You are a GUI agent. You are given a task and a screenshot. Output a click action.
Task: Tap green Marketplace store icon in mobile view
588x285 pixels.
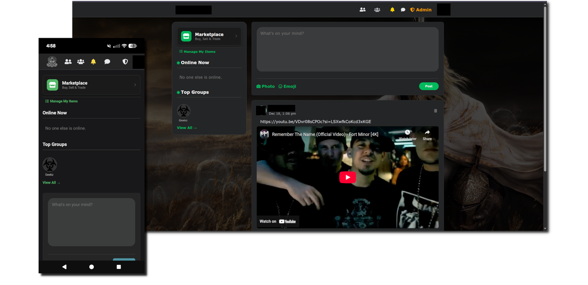(53, 85)
